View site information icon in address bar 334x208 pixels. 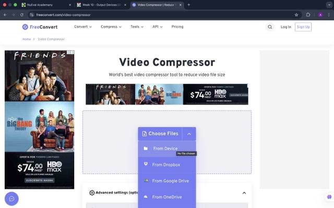[x=32, y=15]
